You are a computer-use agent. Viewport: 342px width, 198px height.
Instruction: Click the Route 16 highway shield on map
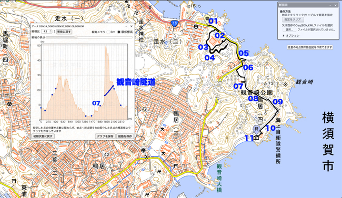coord(174,23)
